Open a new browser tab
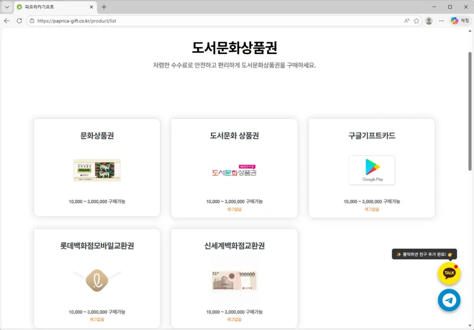The image size is (474, 330). point(104,7)
